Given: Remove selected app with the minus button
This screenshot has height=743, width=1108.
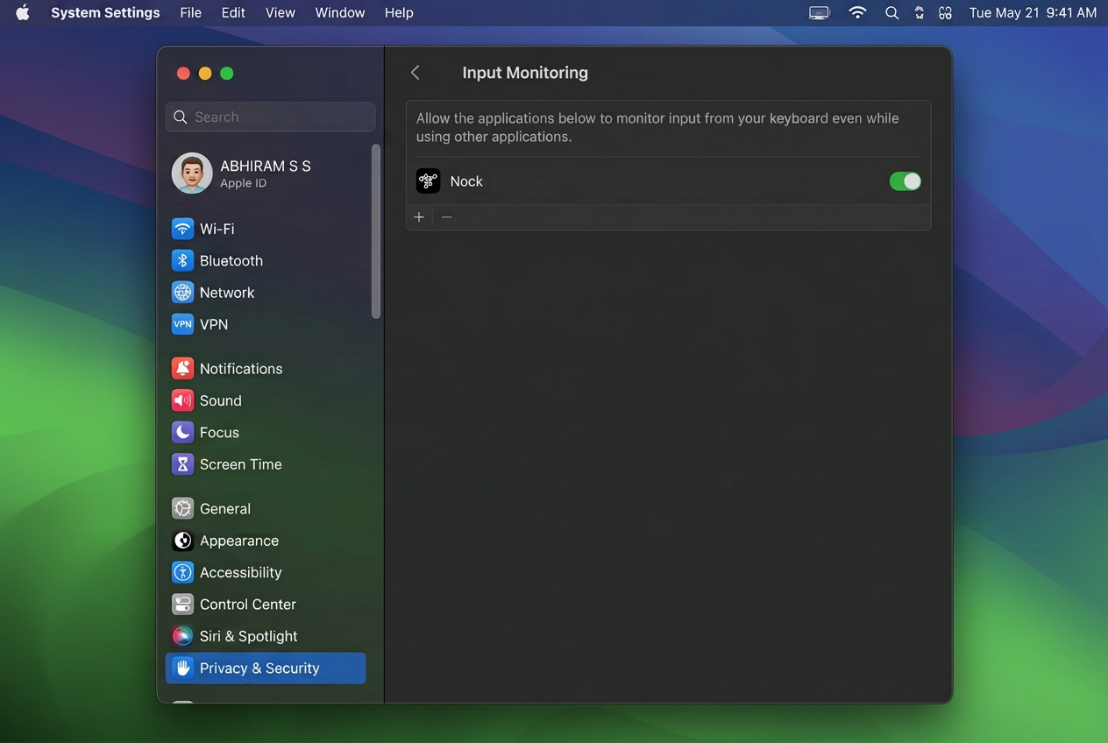Looking at the screenshot, I should click(446, 217).
